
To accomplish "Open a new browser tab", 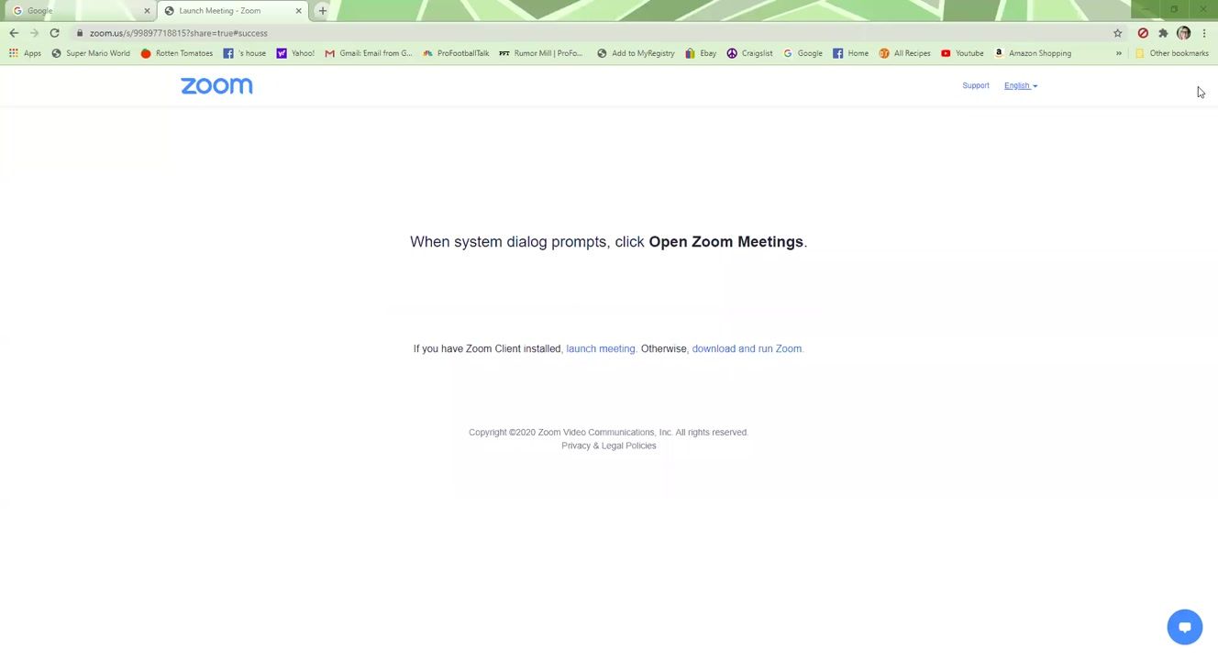I will (x=322, y=11).
